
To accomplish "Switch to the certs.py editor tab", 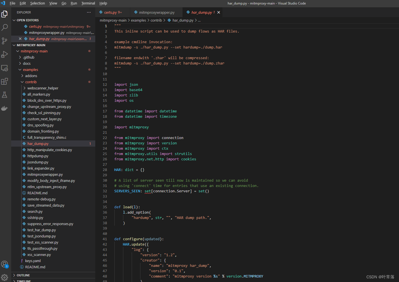I will point(113,12).
